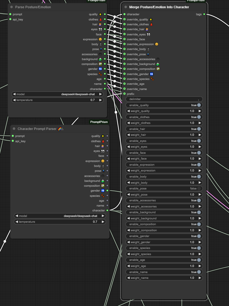229x306 pixels.
Task: Toggle enable_composition switch
Action: click(199, 224)
